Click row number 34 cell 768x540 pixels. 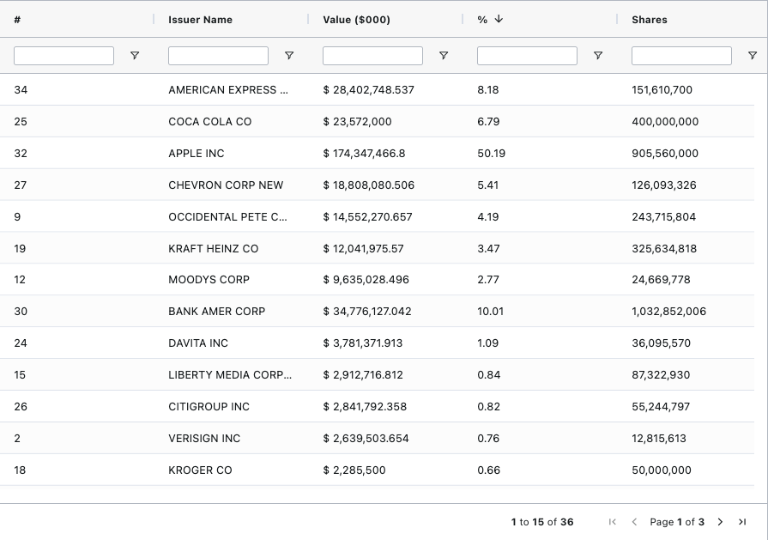tap(21, 89)
